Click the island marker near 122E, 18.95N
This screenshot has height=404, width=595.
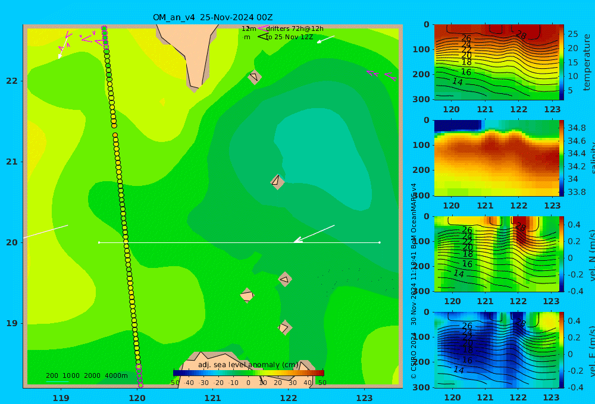click(x=284, y=327)
